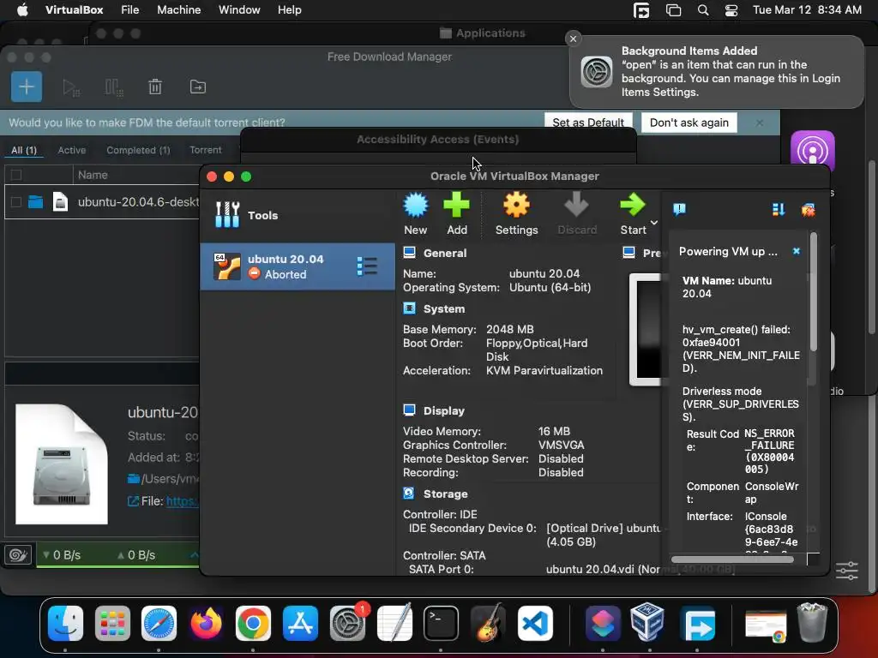Image resolution: width=878 pixels, height=658 pixels.
Task: Open the Window menu in menu bar
Action: click(239, 10)
